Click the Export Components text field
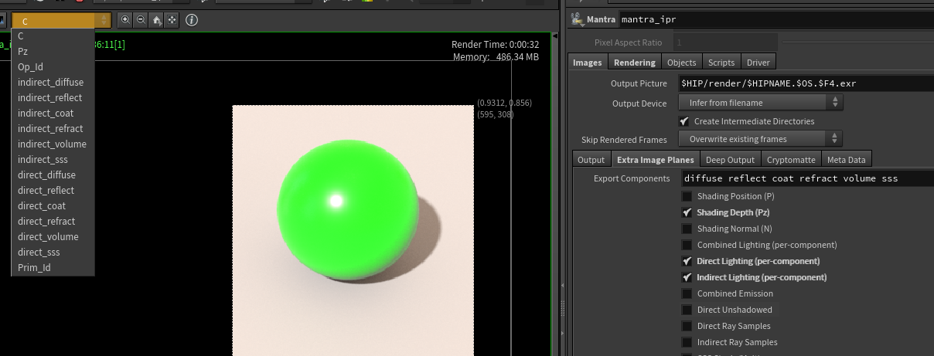The height and width of the screenshot is (356, 934). tap(804, 178)
